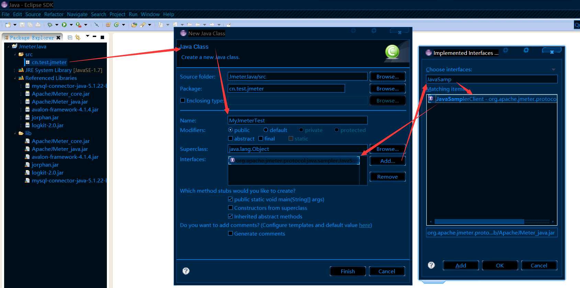
Task: Click the Forward navigation arrow icon
Action: [x=212, y=25]
